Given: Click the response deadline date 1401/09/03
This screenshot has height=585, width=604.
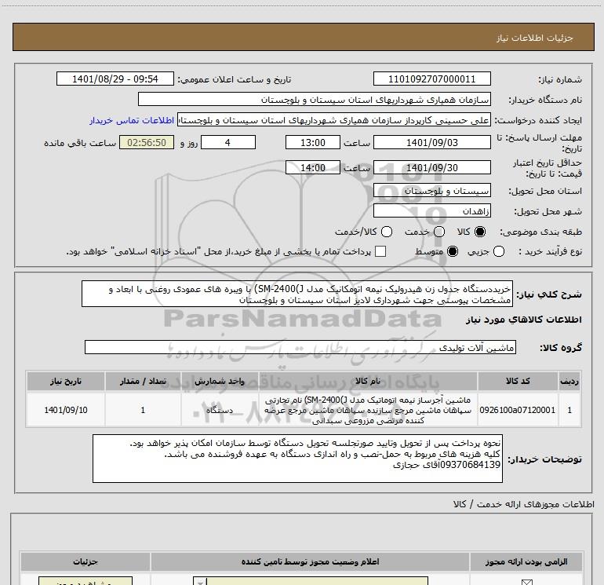Looking at the screenshot, I should coord(431,143).
